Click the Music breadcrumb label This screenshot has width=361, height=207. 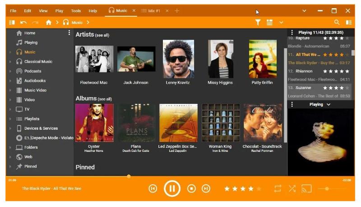tap(77, 23)
